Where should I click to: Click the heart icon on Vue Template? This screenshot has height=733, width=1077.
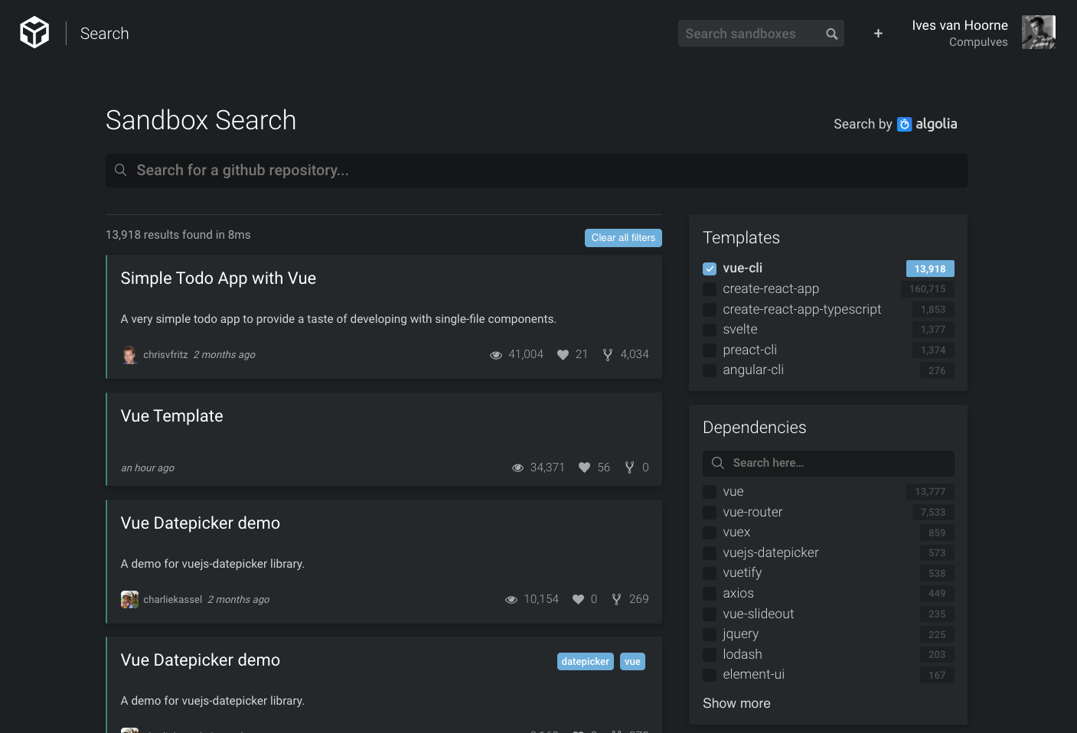coord(584,467)
